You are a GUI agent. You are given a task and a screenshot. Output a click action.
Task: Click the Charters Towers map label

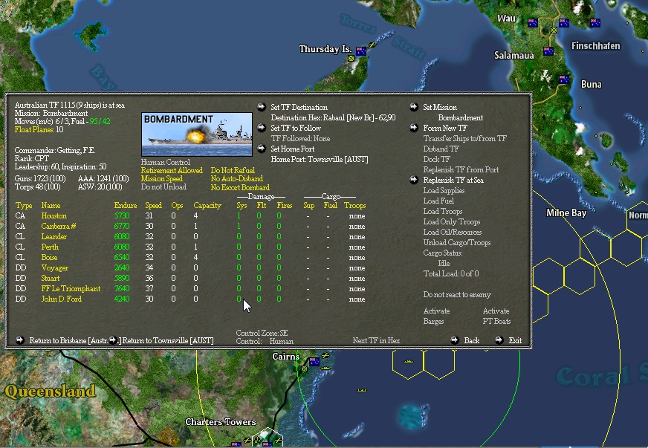(220, 421)
